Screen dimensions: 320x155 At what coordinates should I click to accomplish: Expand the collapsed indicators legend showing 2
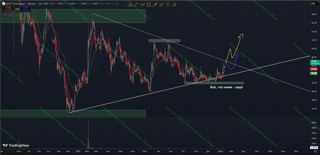pos(5,15)
